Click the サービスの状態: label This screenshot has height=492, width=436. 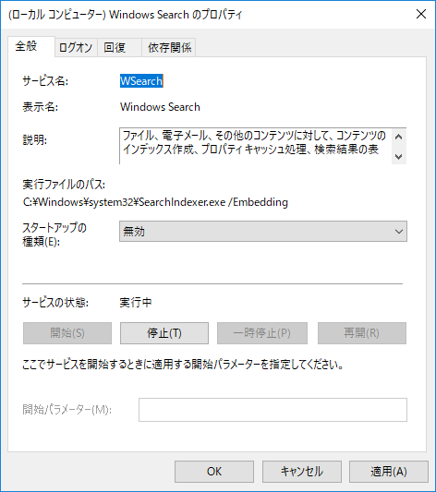point(55,303)
